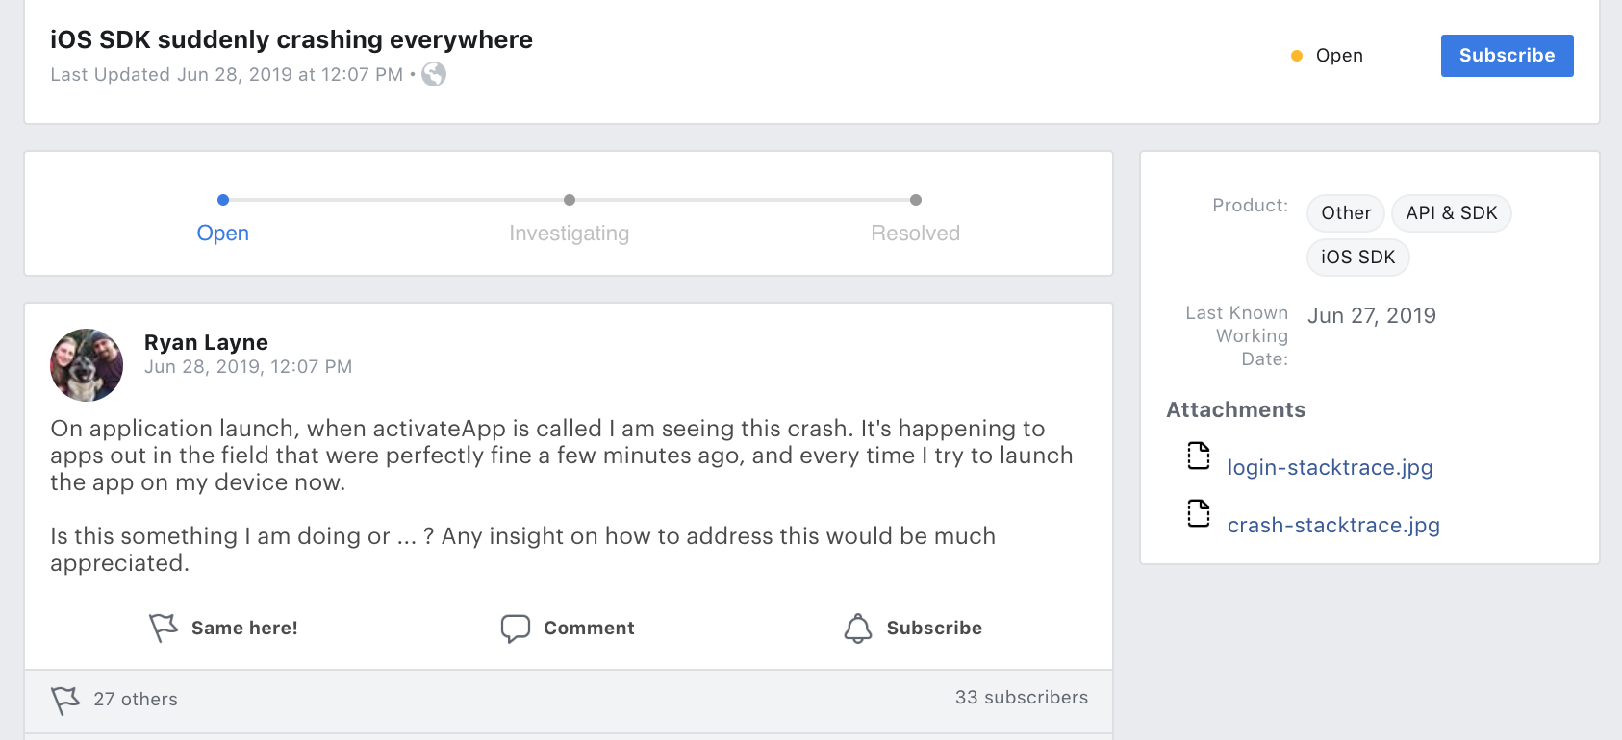Click "33 subscribers" to view subscribers
Viewport: 1622px width, 740px height.
1021,698
